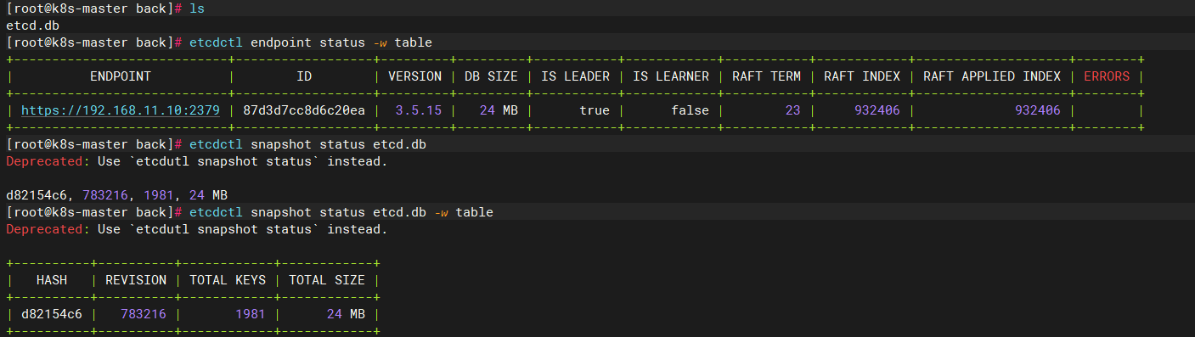Click the red ERRORS column header
The width and height of the screenshot is (1195, 337).
click(x=1106, y=76)
